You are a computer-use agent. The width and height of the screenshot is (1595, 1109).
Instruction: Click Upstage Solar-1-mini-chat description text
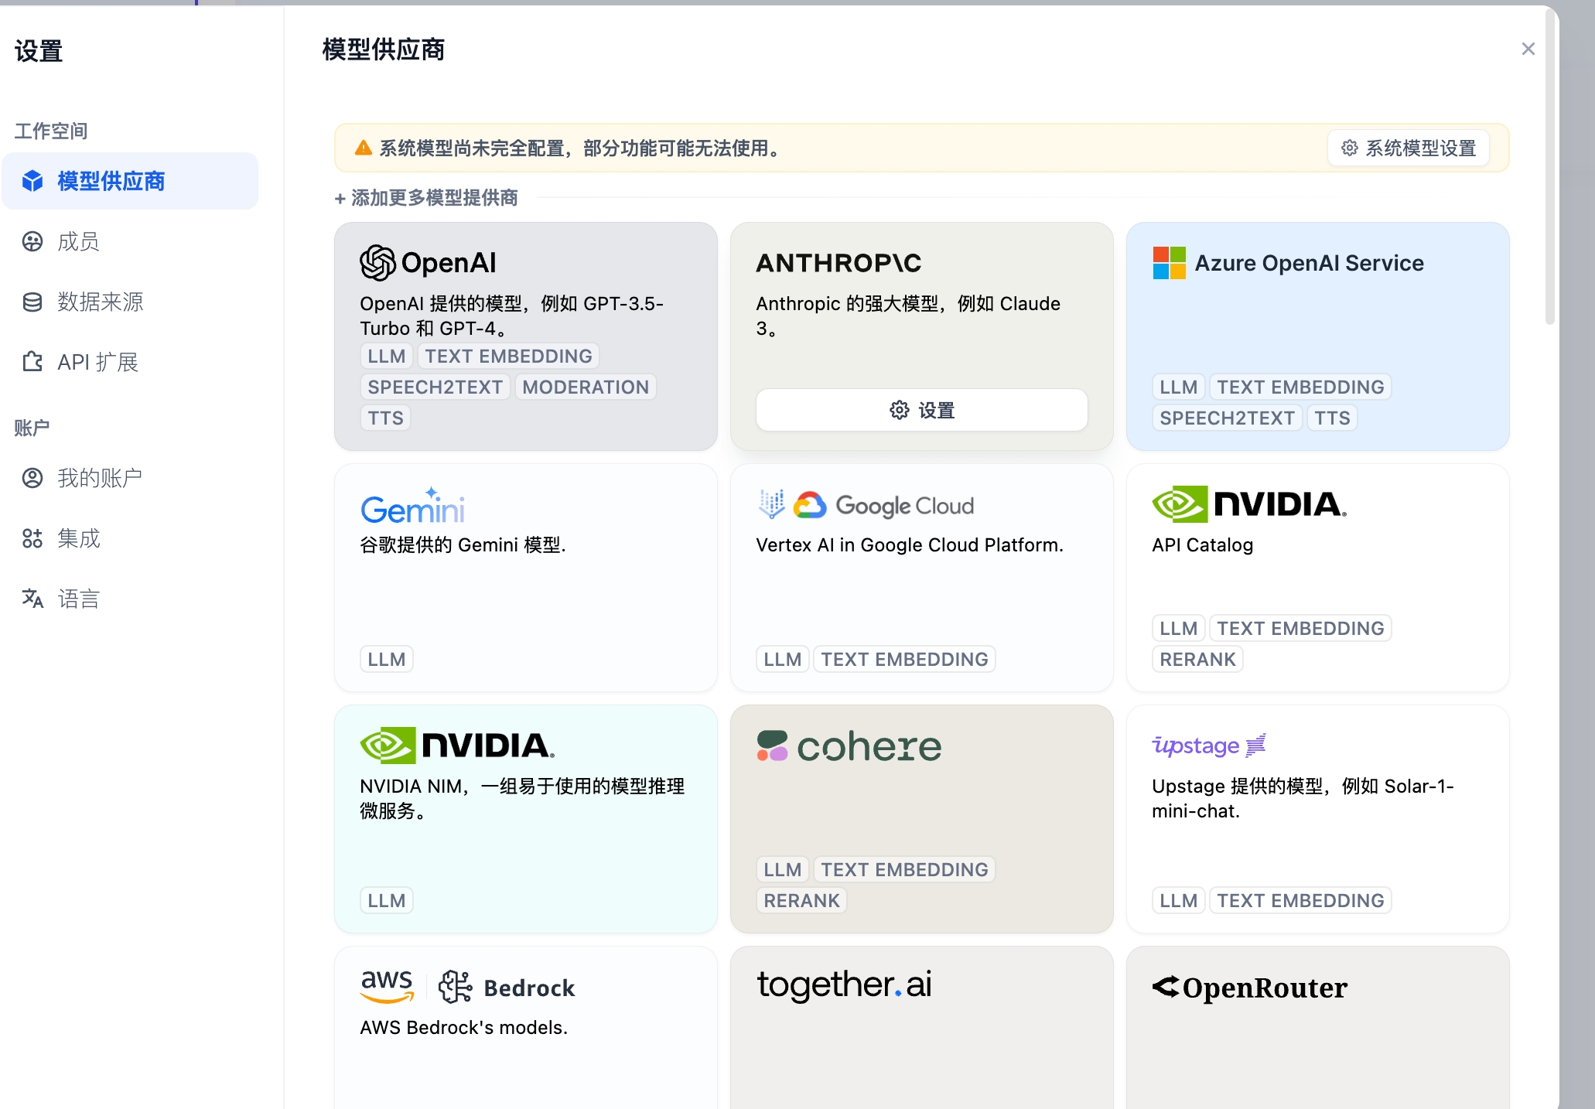1303,798
